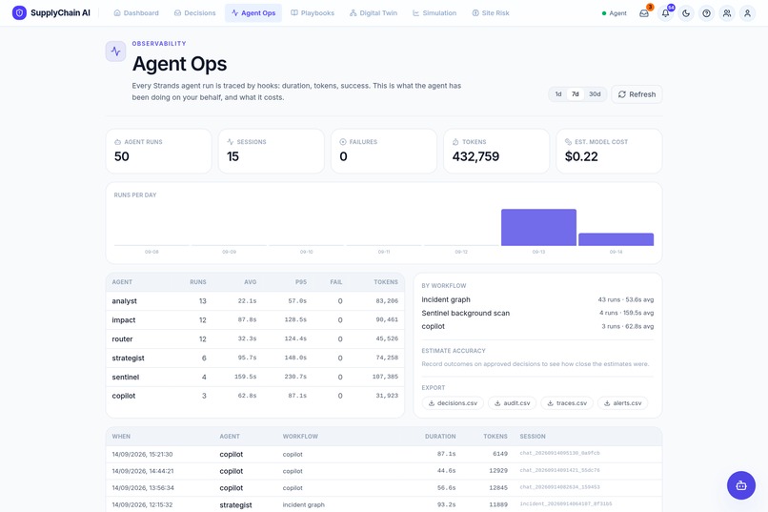This screenshot has height=512, width=768.
Task: Click the 09-13 bar in runs chart
Action: coord(538,227)
